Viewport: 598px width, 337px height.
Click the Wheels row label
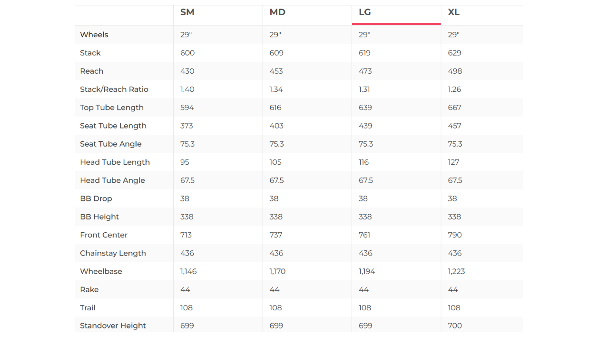tap(94, 35)
